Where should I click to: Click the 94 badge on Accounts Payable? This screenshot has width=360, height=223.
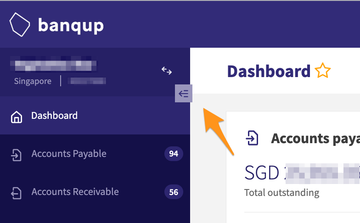point(174,153)
